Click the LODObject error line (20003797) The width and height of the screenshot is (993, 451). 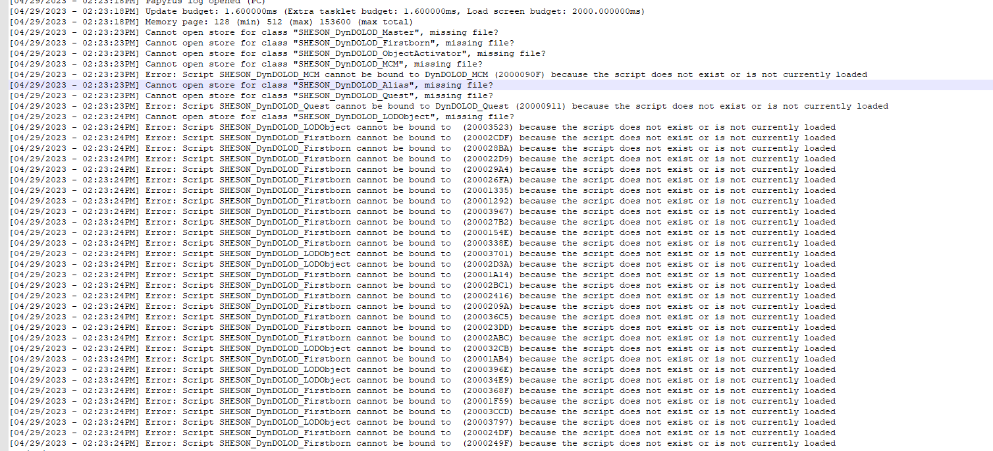pyautogui.click(x=423, y=422)
